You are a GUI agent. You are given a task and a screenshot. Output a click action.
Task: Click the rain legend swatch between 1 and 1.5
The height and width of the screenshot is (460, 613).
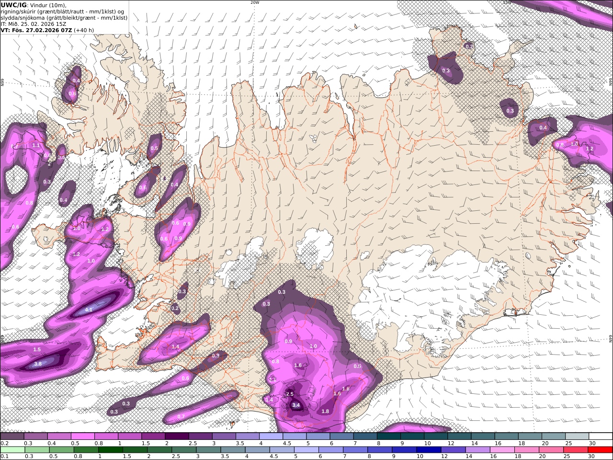(x=110, y=449)
